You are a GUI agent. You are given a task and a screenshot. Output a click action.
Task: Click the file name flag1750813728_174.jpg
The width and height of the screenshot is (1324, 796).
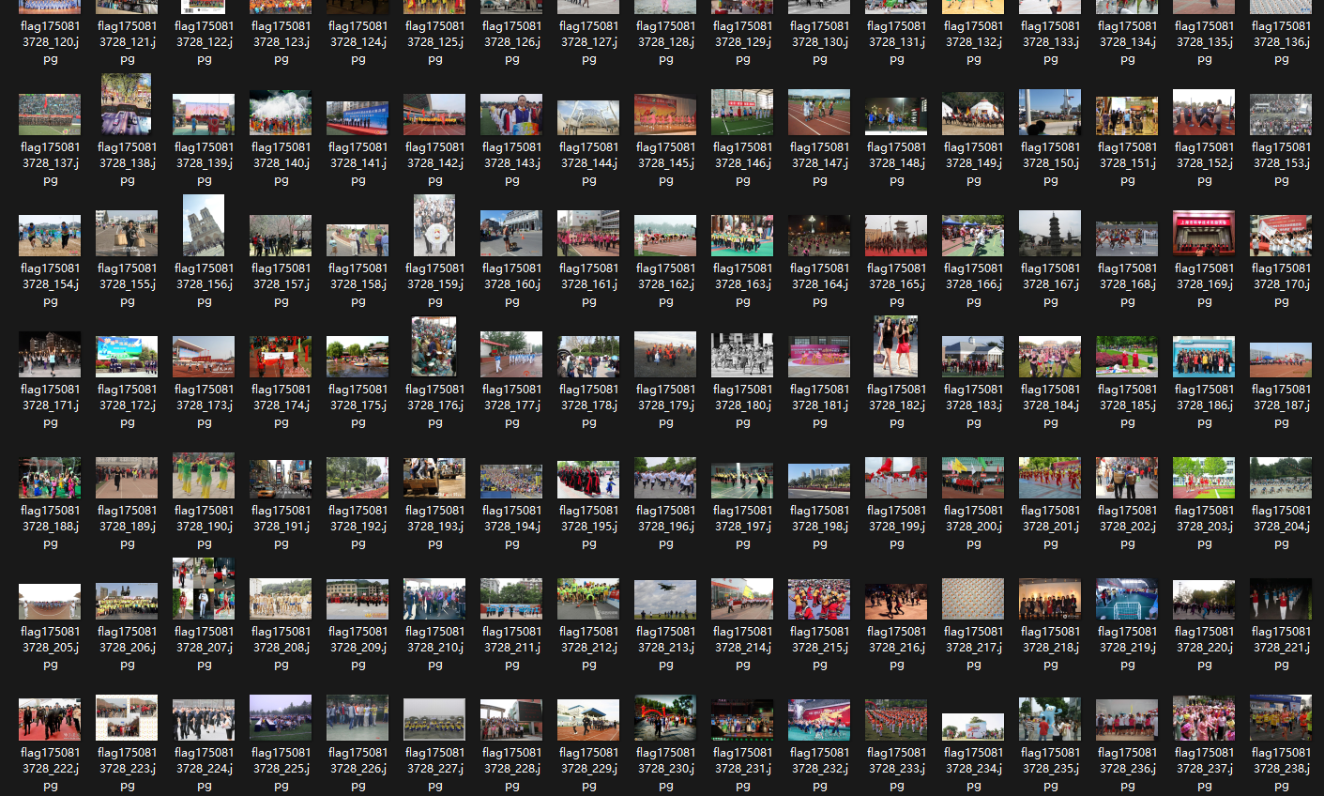[x=281, y=406]
